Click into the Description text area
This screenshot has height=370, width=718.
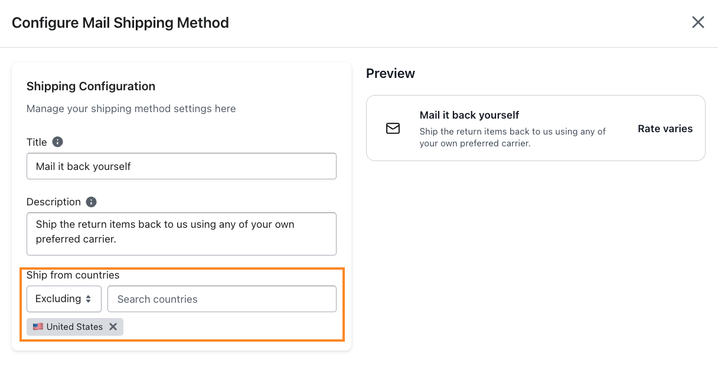point(181,234)
